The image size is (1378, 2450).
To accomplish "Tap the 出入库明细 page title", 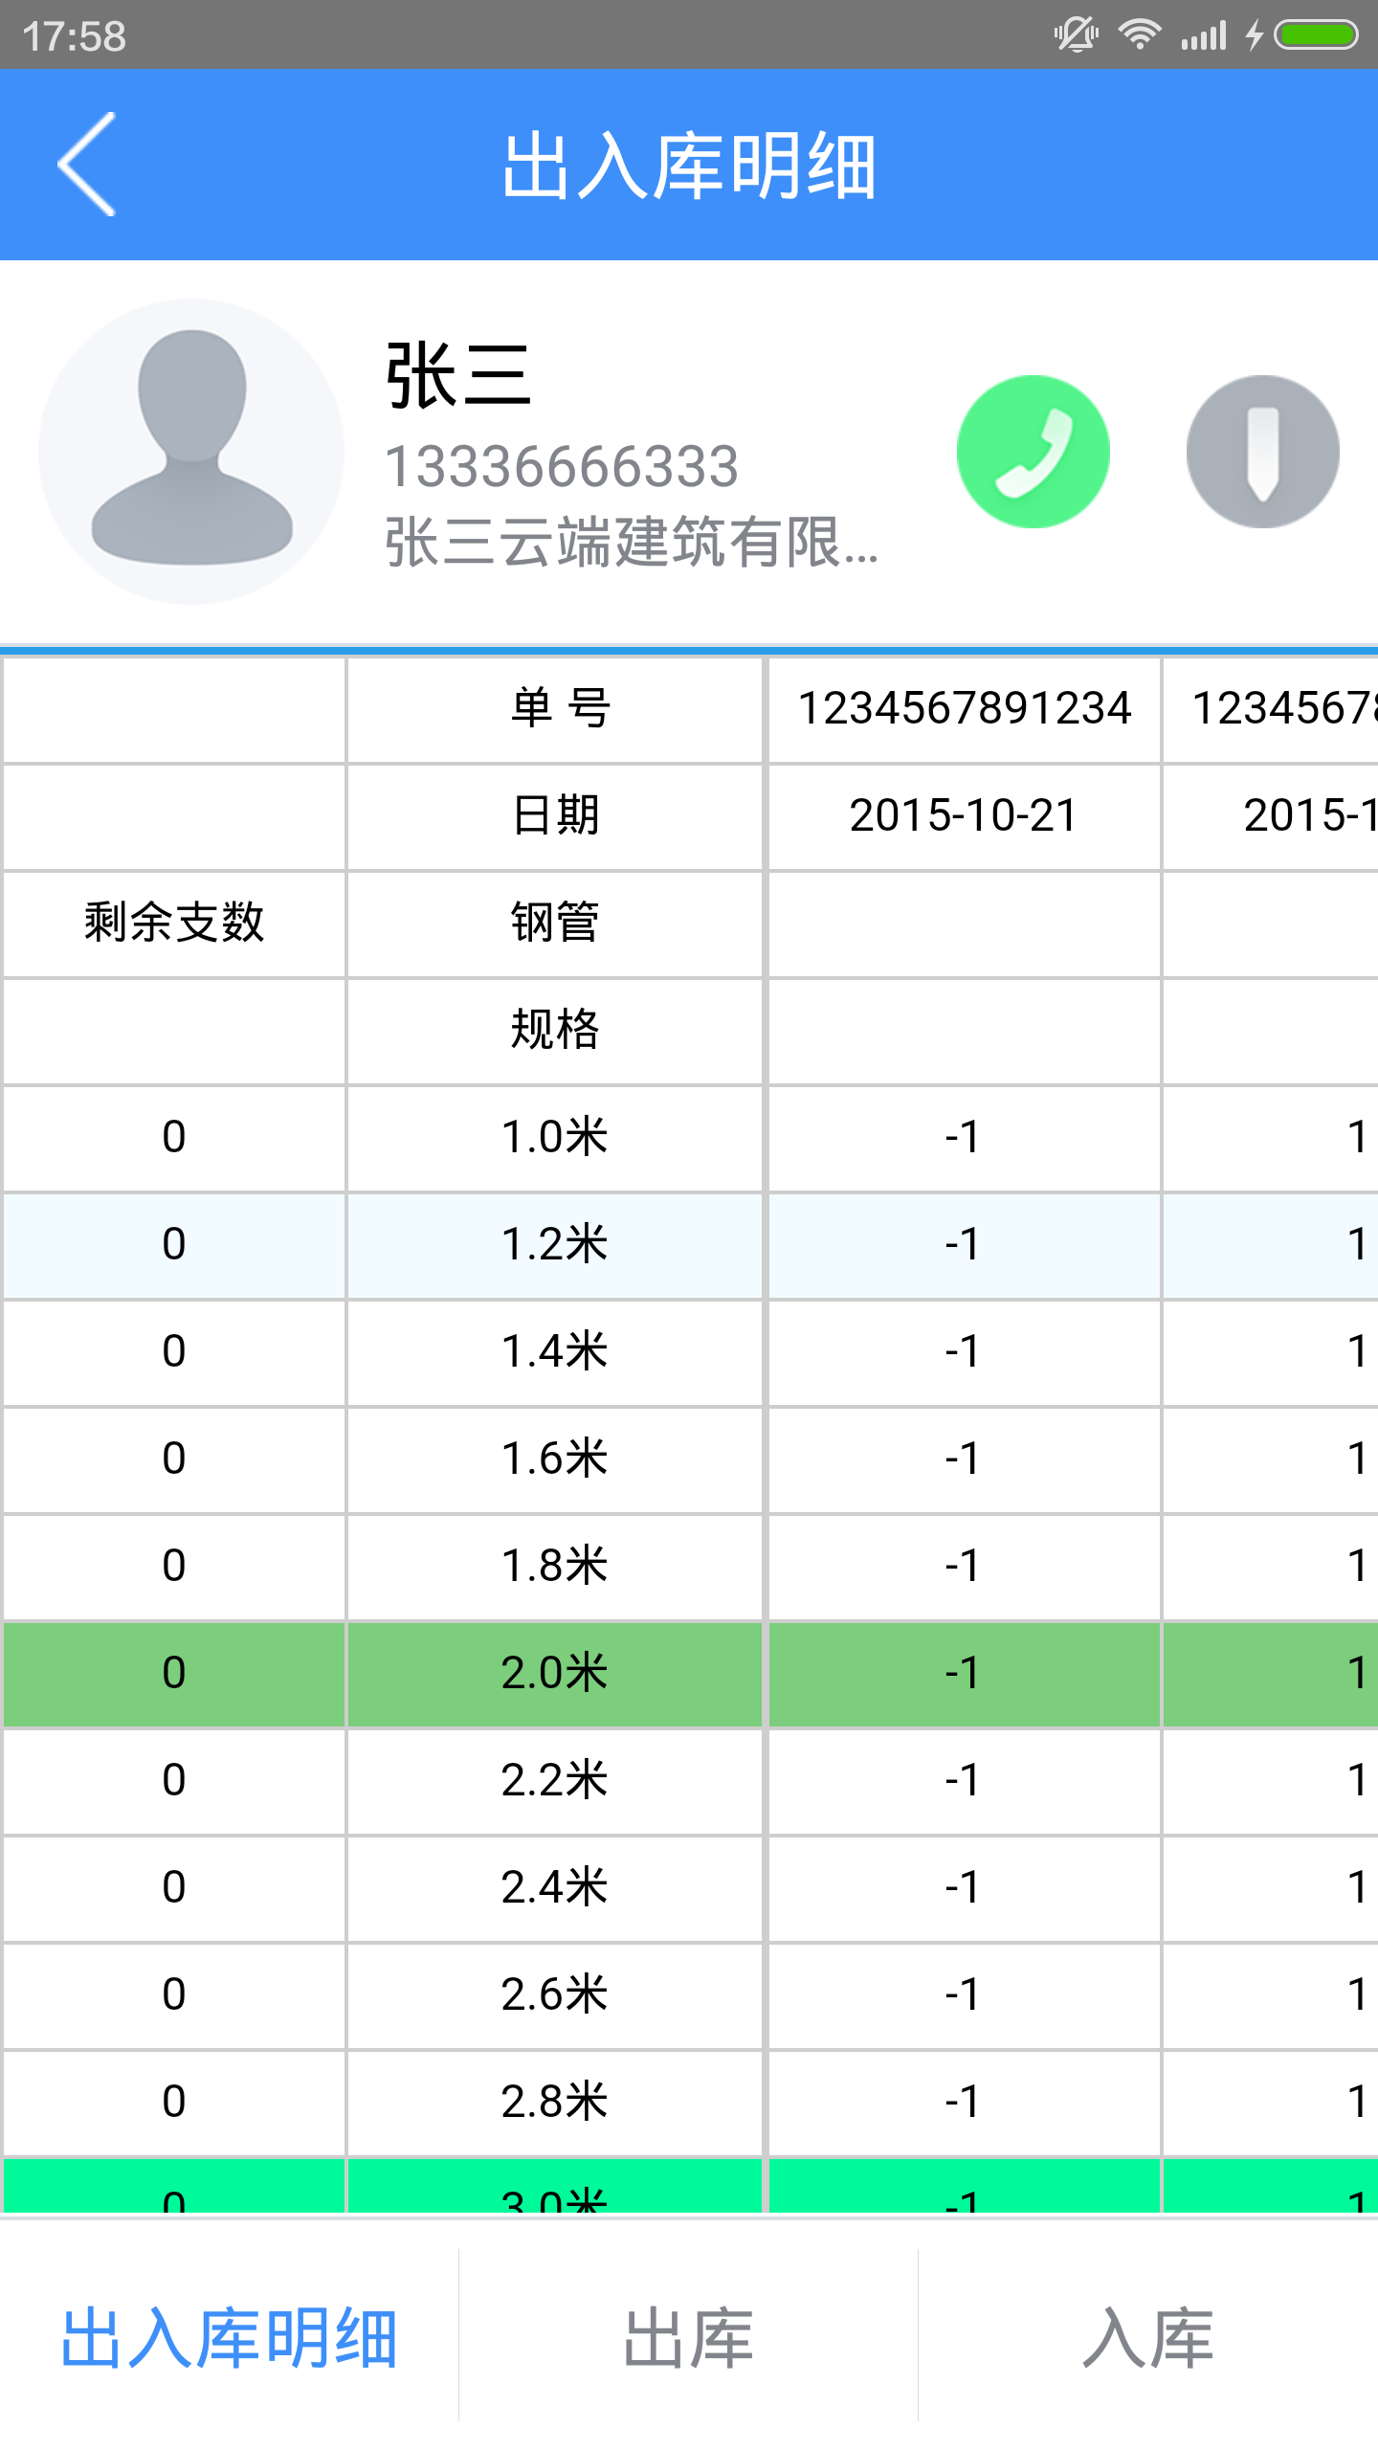I will 689,167.
